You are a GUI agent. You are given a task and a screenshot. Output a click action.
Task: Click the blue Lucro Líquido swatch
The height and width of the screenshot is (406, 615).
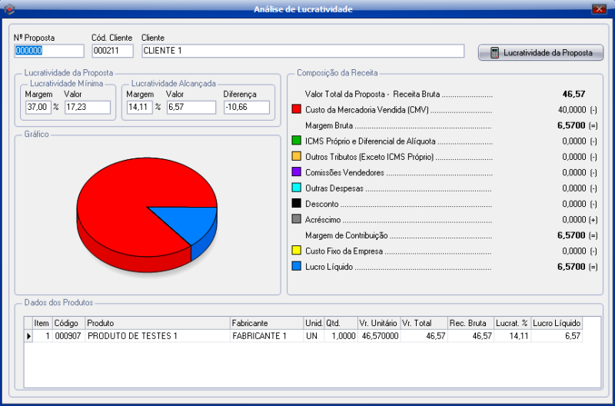click(296, 266)
